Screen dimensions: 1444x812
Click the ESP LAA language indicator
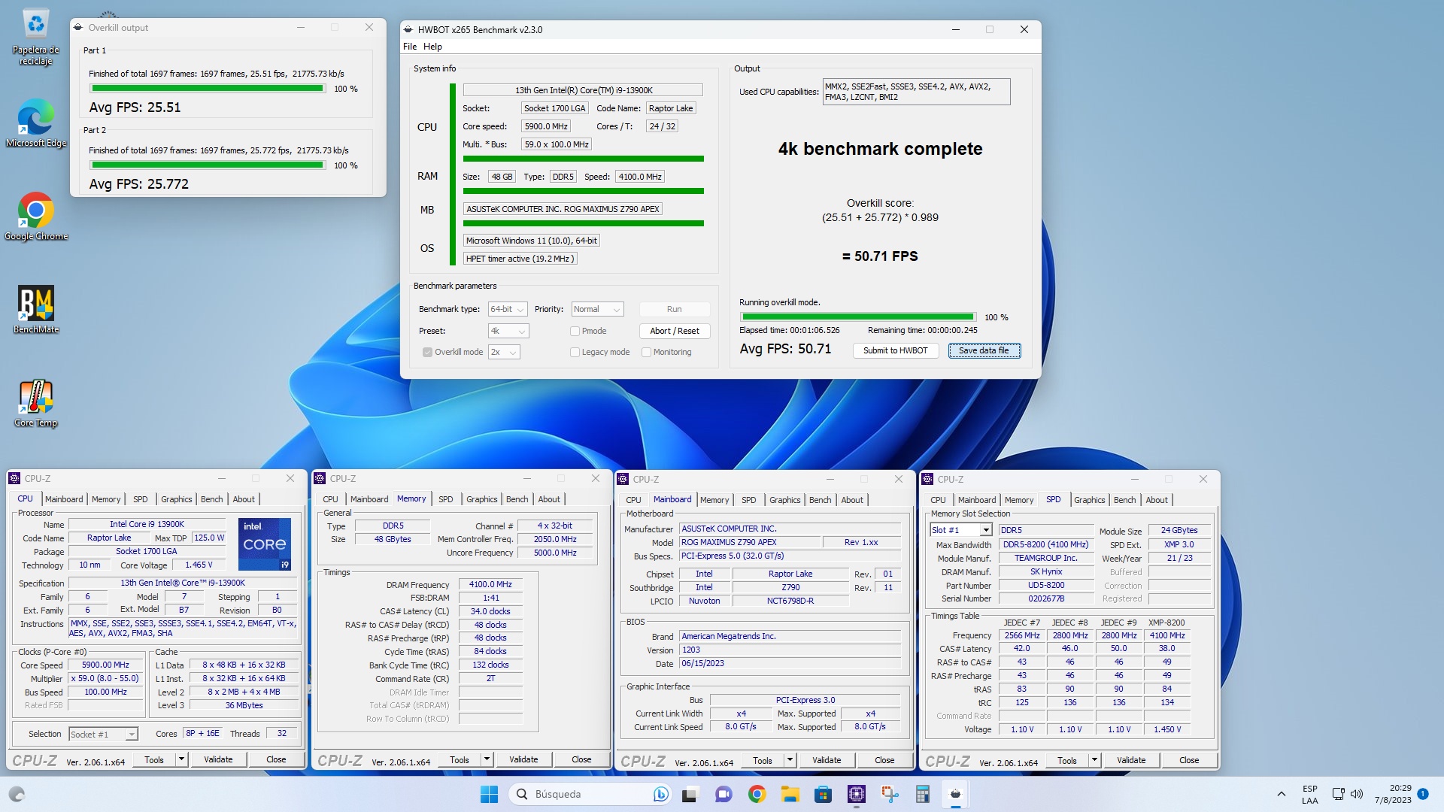coord(1310,794)
